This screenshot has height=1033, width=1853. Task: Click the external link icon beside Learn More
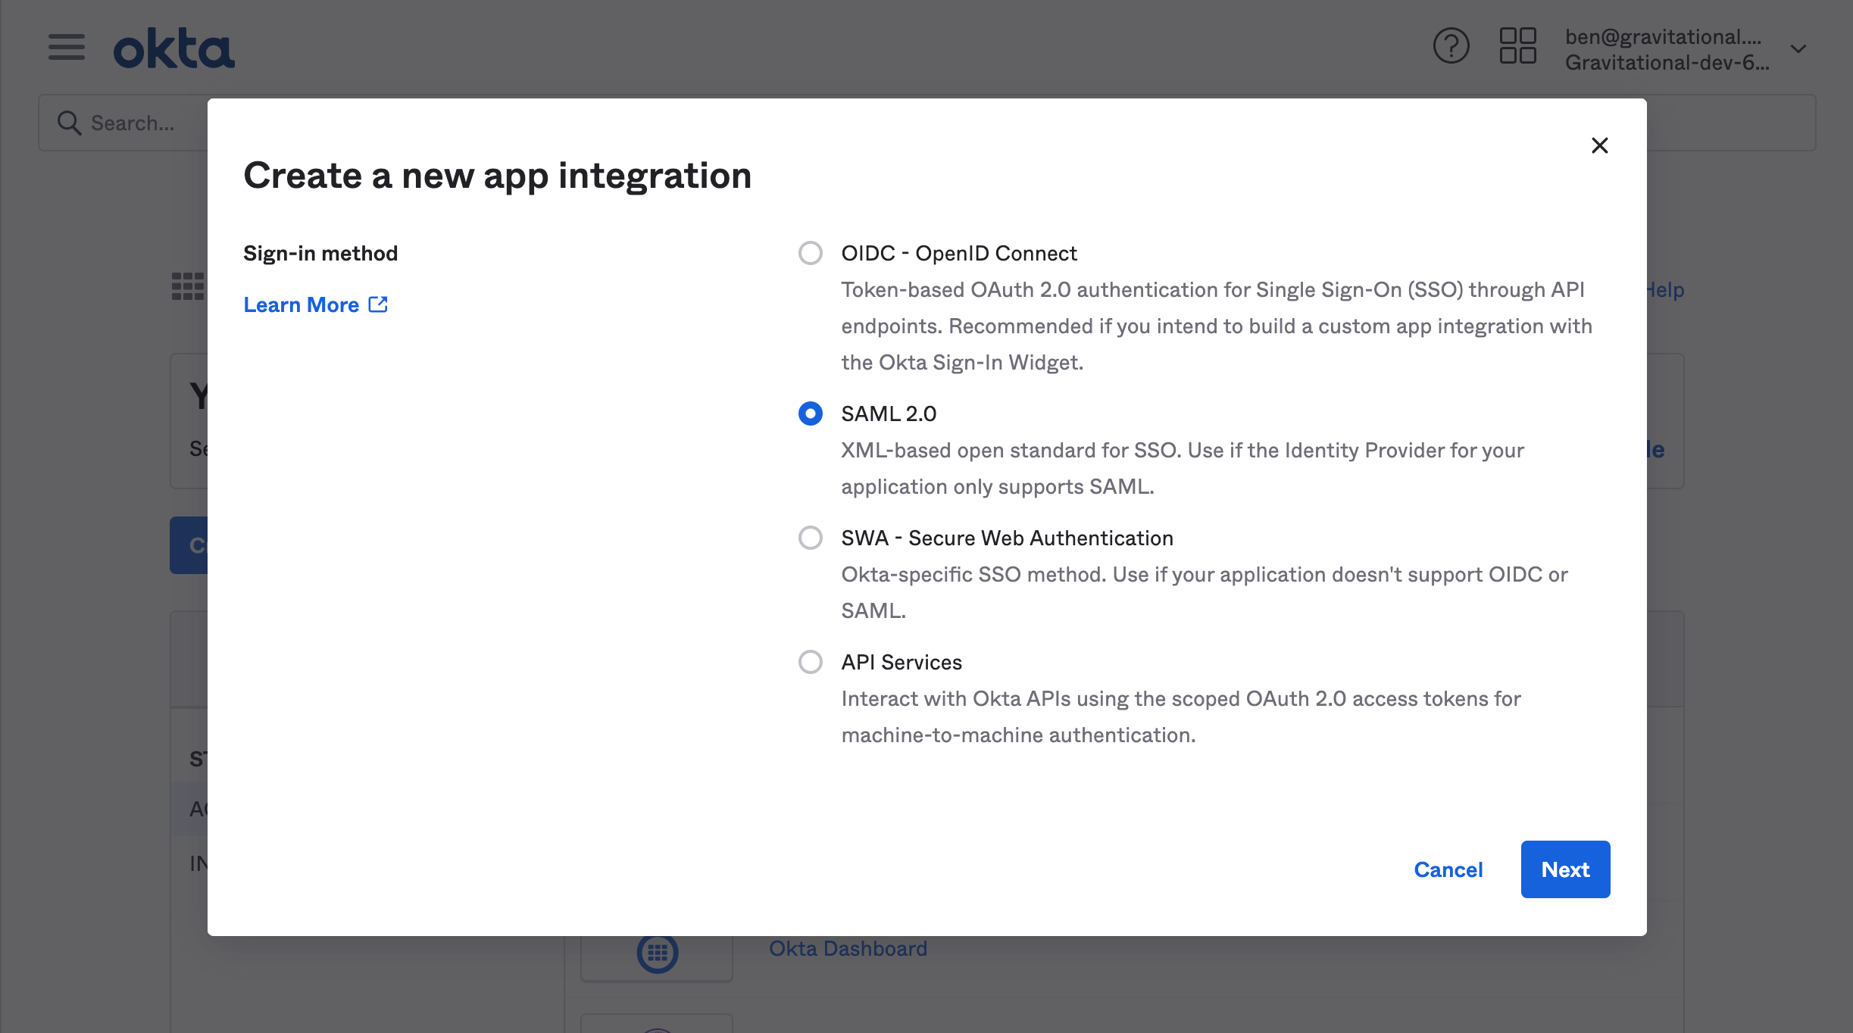378,304
